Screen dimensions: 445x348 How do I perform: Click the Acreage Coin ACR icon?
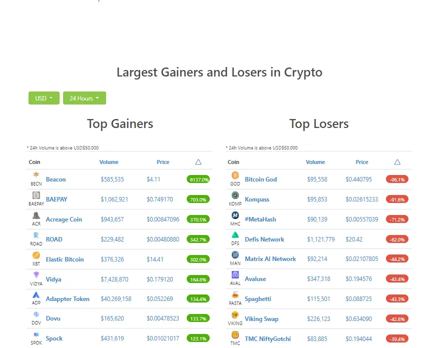(36, 215)
